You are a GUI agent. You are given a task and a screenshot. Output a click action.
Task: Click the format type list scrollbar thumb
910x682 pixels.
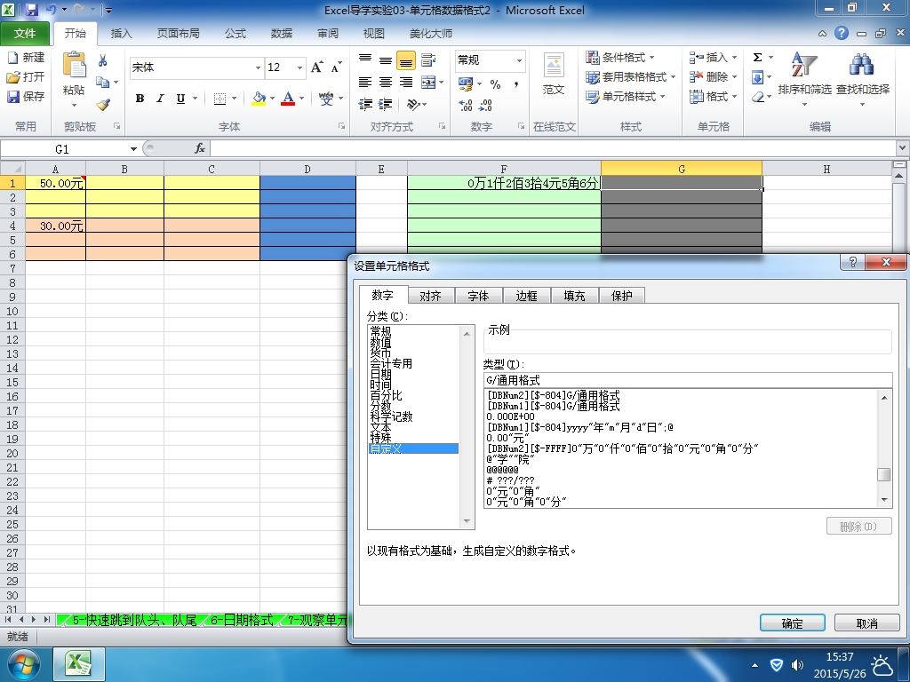(884, 474)
